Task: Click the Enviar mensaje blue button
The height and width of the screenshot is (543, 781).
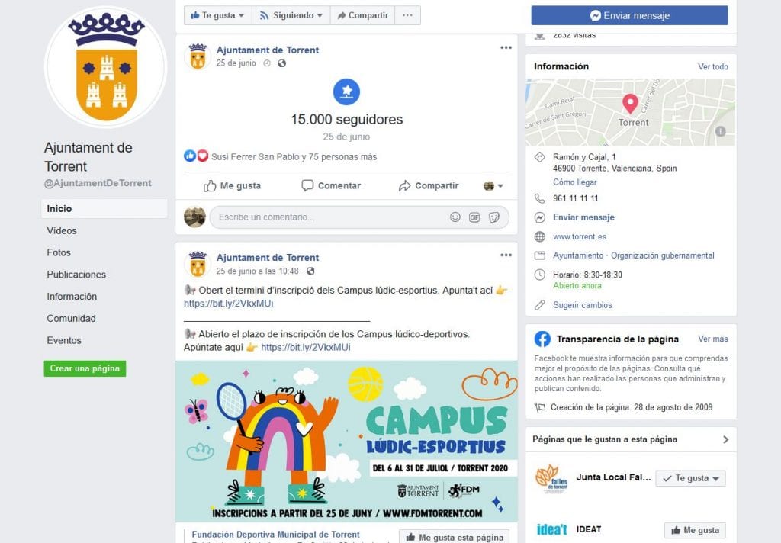Action: point(629,15)
